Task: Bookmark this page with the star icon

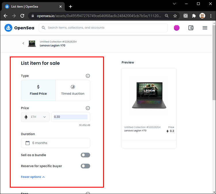Action: tap(175, 16)
